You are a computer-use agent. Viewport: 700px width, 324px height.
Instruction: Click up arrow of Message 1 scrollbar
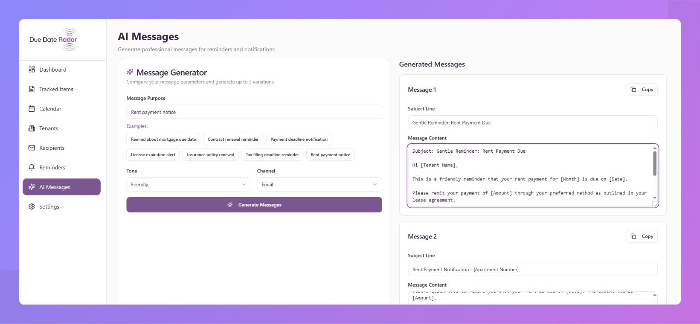655,148
